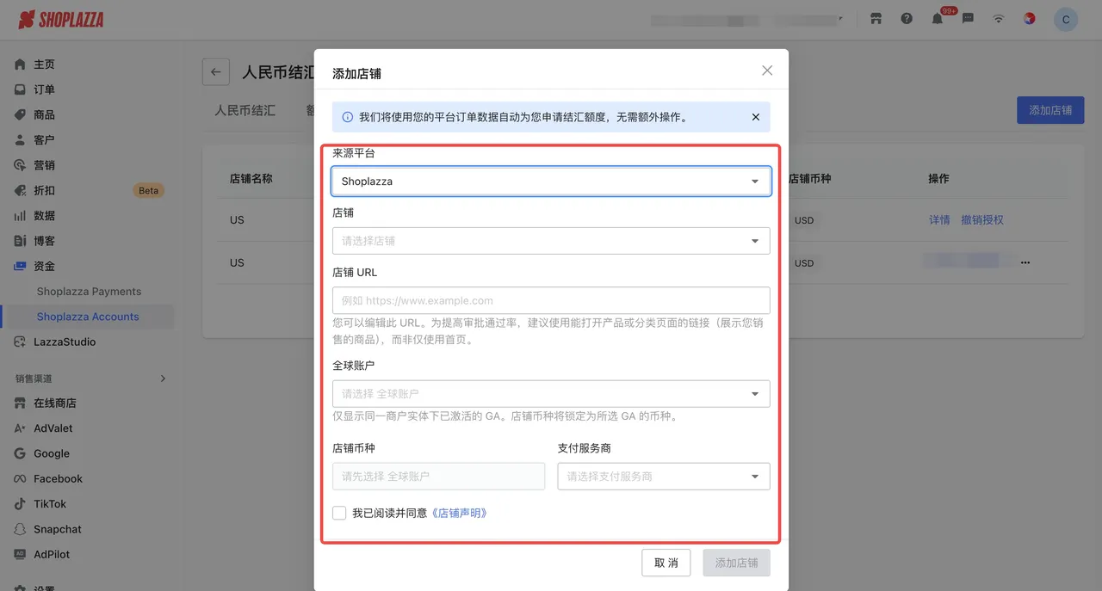The image size is (1102, 591).
Task: Open 折扣 in the sidebar
Action: coord(44,190)
